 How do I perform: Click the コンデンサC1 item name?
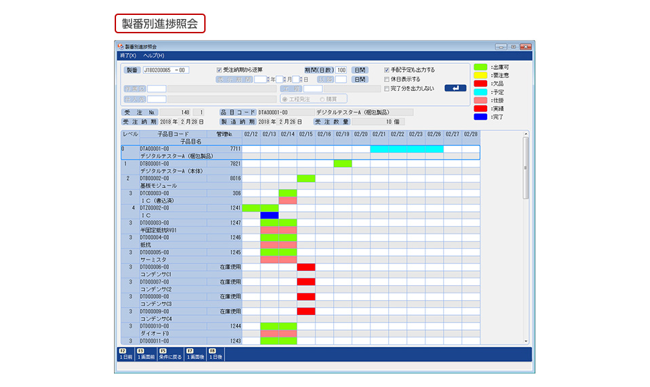click(155, 274)
